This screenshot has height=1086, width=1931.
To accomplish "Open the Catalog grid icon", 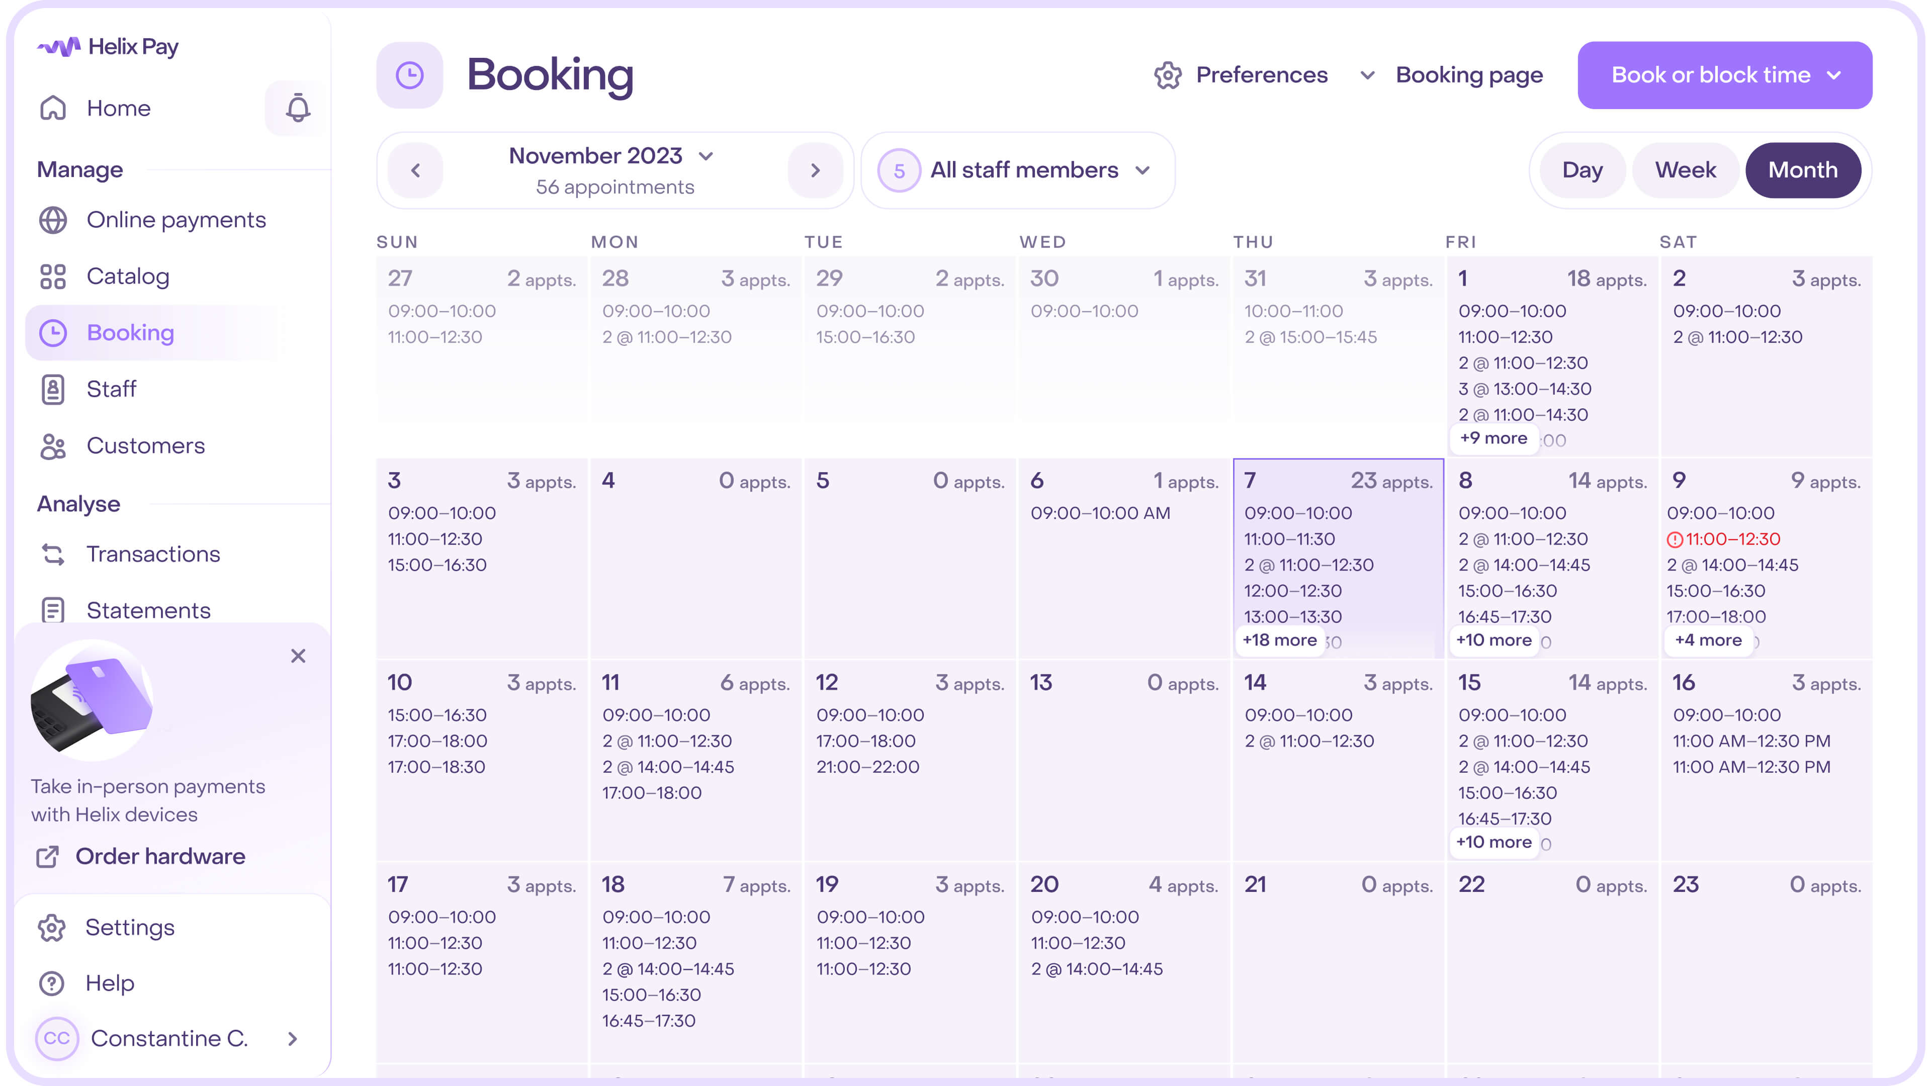I will point(53,277).
